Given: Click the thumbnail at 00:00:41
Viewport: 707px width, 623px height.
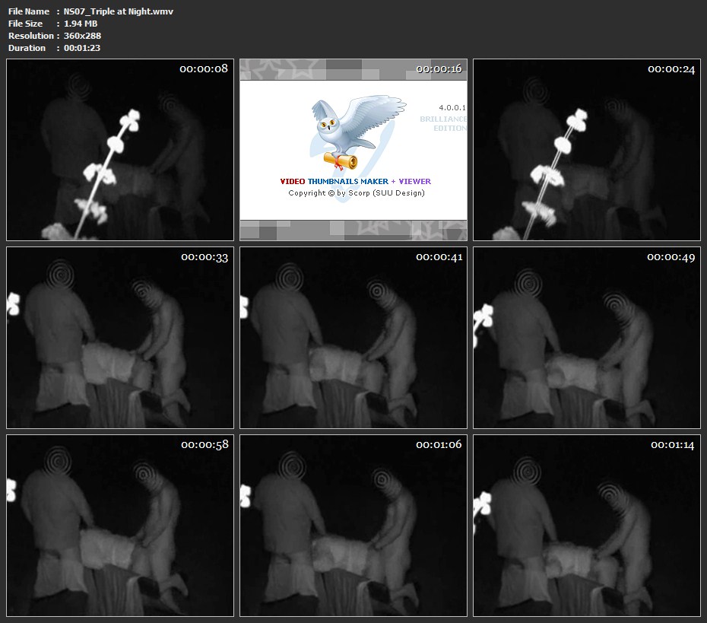Looking at the screenshot, I should coord(353,338).
